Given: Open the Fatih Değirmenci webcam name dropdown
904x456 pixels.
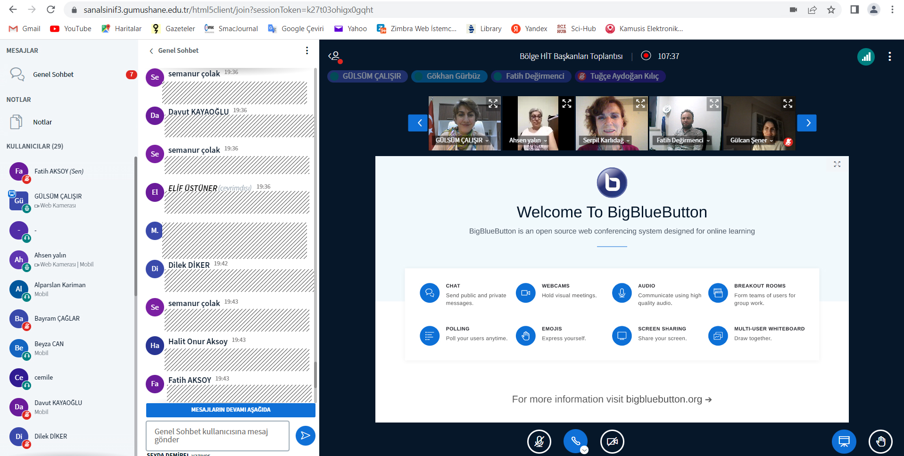Looking at the screenshot, I should [x=683, y=140].
